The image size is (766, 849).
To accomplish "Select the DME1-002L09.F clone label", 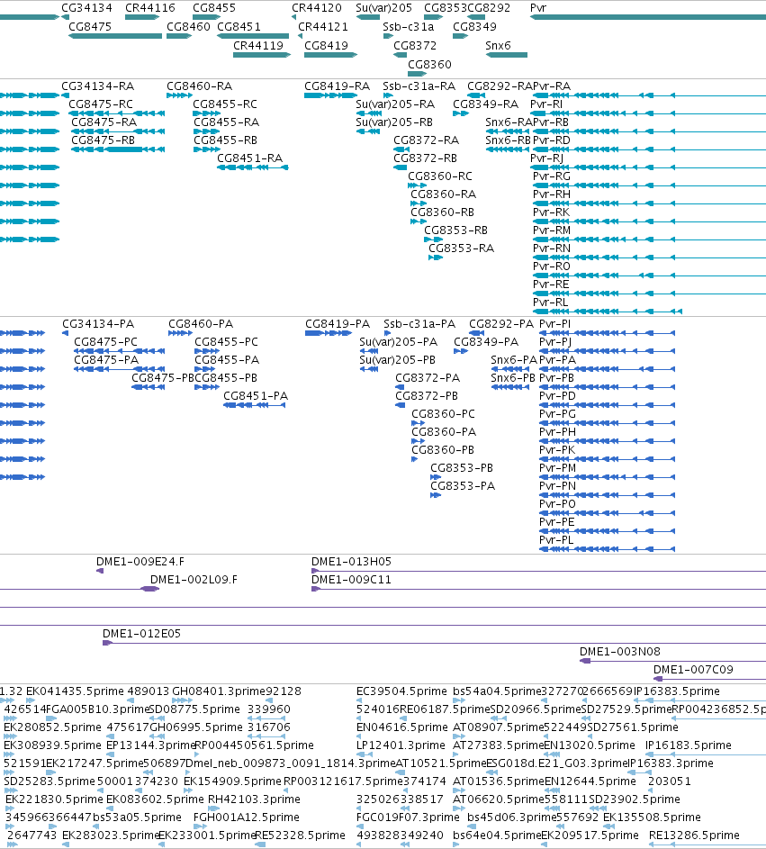I will point(194,580).
